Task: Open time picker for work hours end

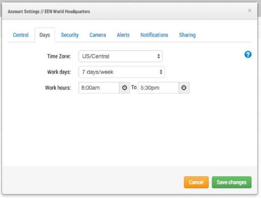Action: [184, 88]
